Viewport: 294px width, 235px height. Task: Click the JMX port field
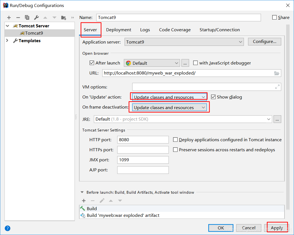tap(143, 160)
